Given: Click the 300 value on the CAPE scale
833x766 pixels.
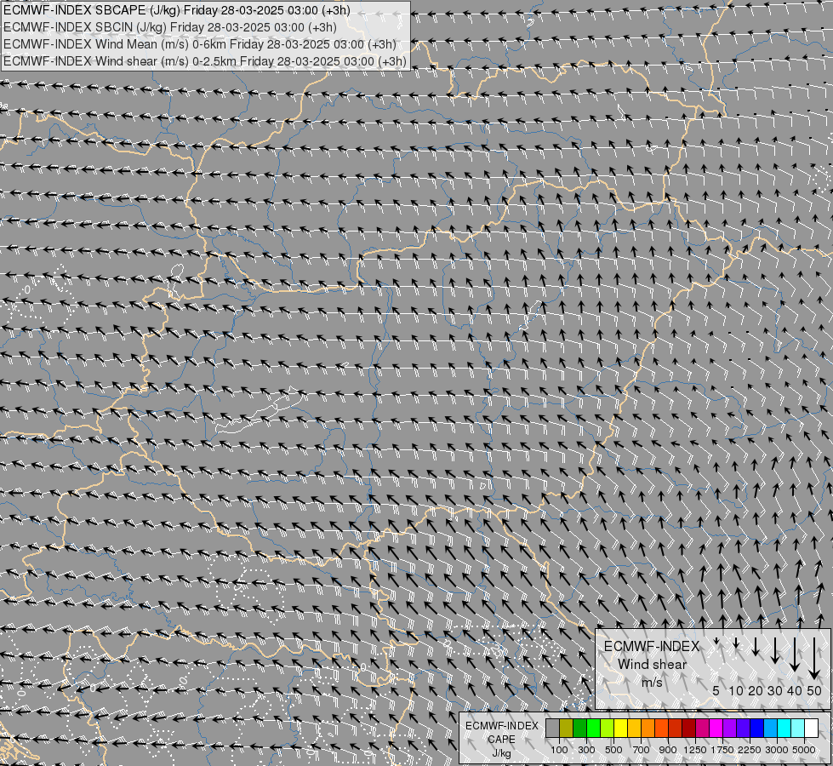Looking at the screenshot, I should [586, 750].
